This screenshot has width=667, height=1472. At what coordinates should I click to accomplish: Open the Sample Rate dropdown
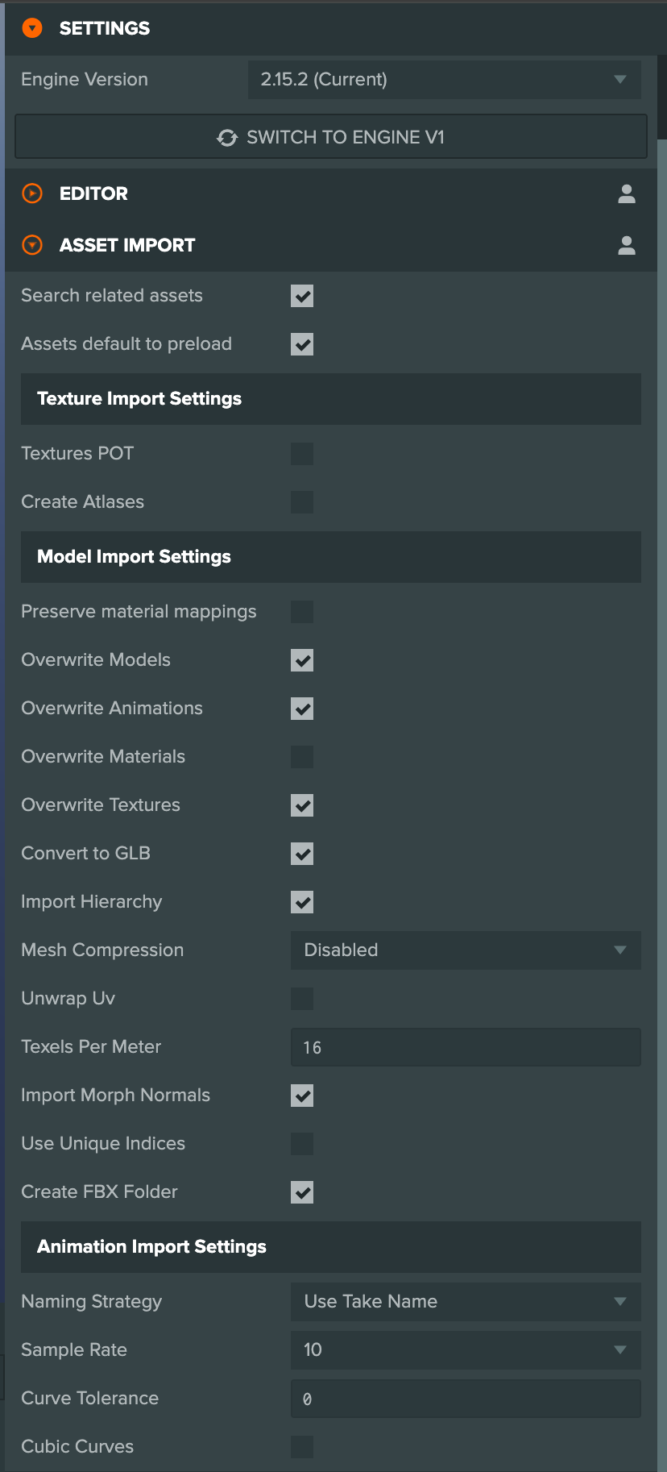pos(465,1350)
